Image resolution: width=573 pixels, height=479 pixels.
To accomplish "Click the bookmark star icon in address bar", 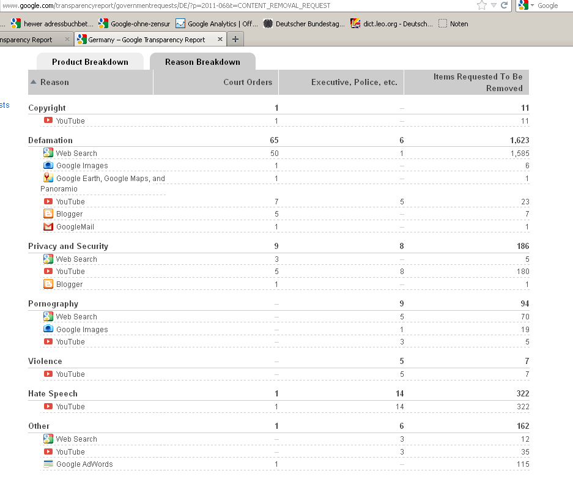I will 481,6.
